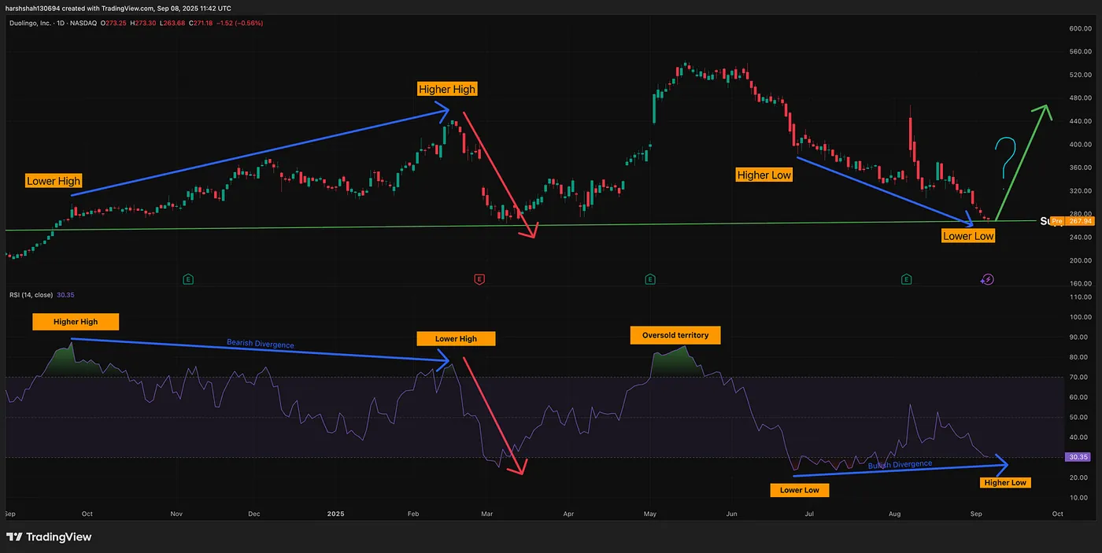Click the 10.00 RSI scale value
Screen dimensions: 1102x553
click(x=1079, y=498)
